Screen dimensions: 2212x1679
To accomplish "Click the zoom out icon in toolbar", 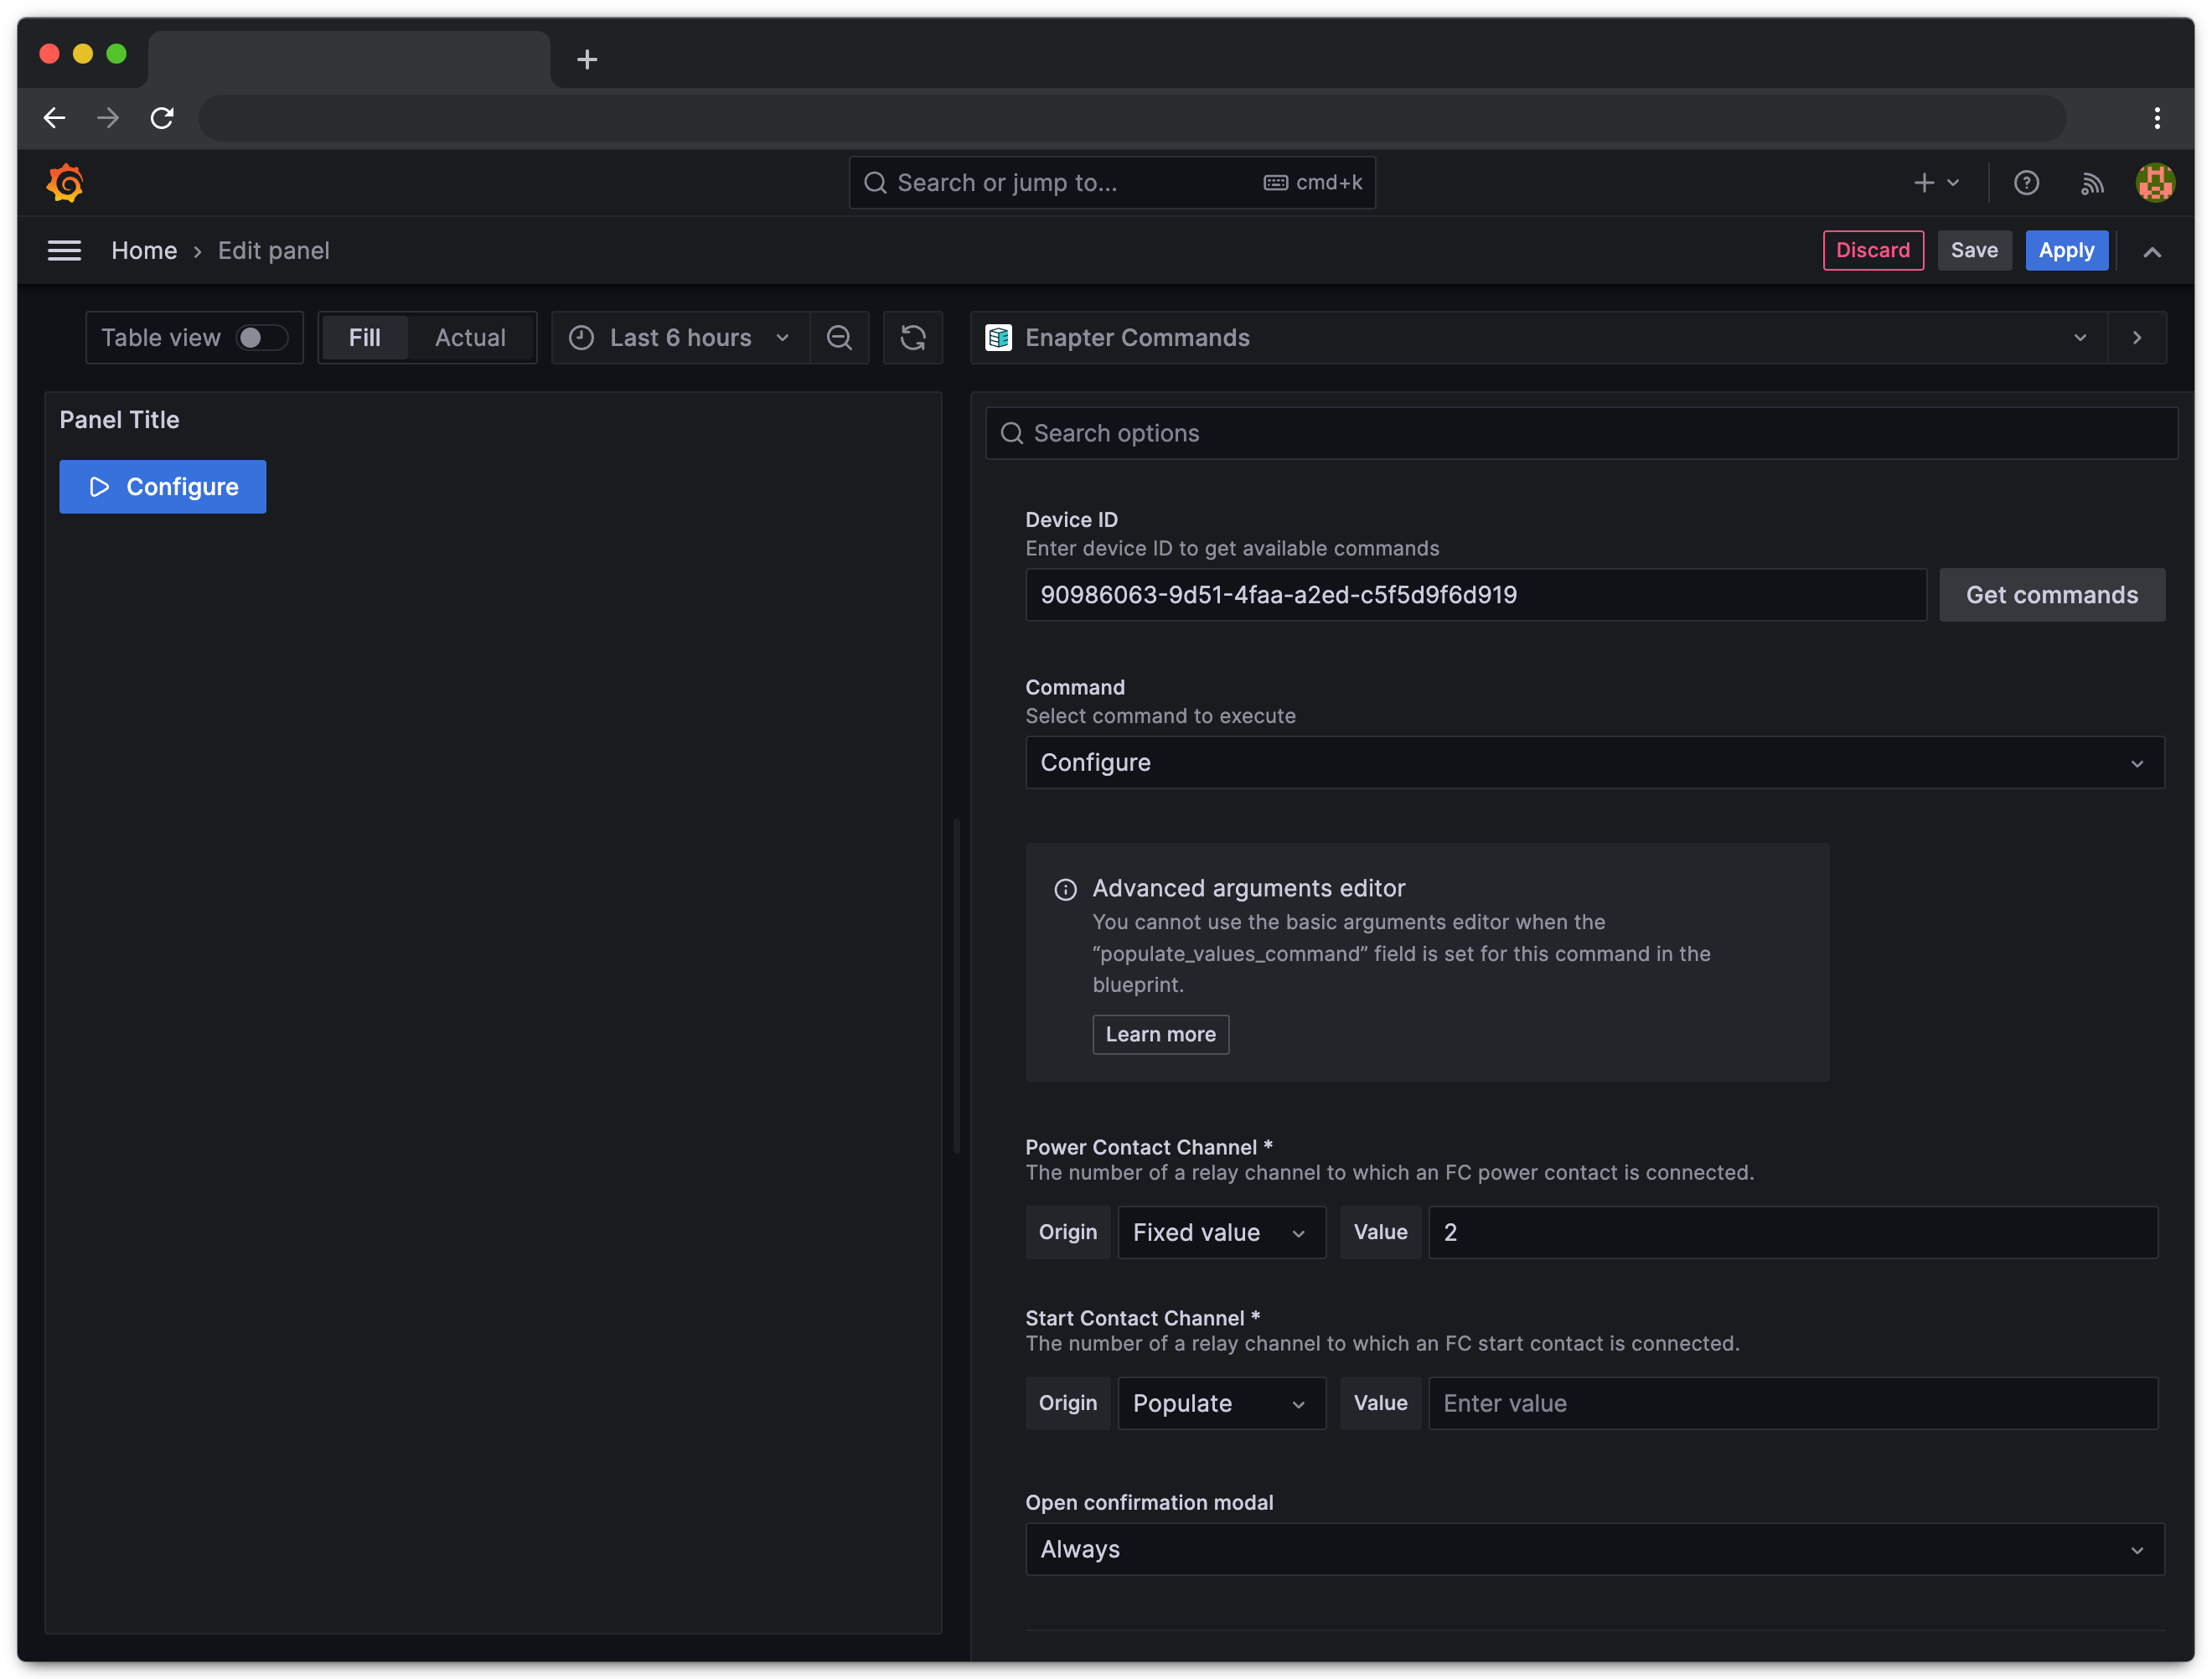I will [840, 337].
